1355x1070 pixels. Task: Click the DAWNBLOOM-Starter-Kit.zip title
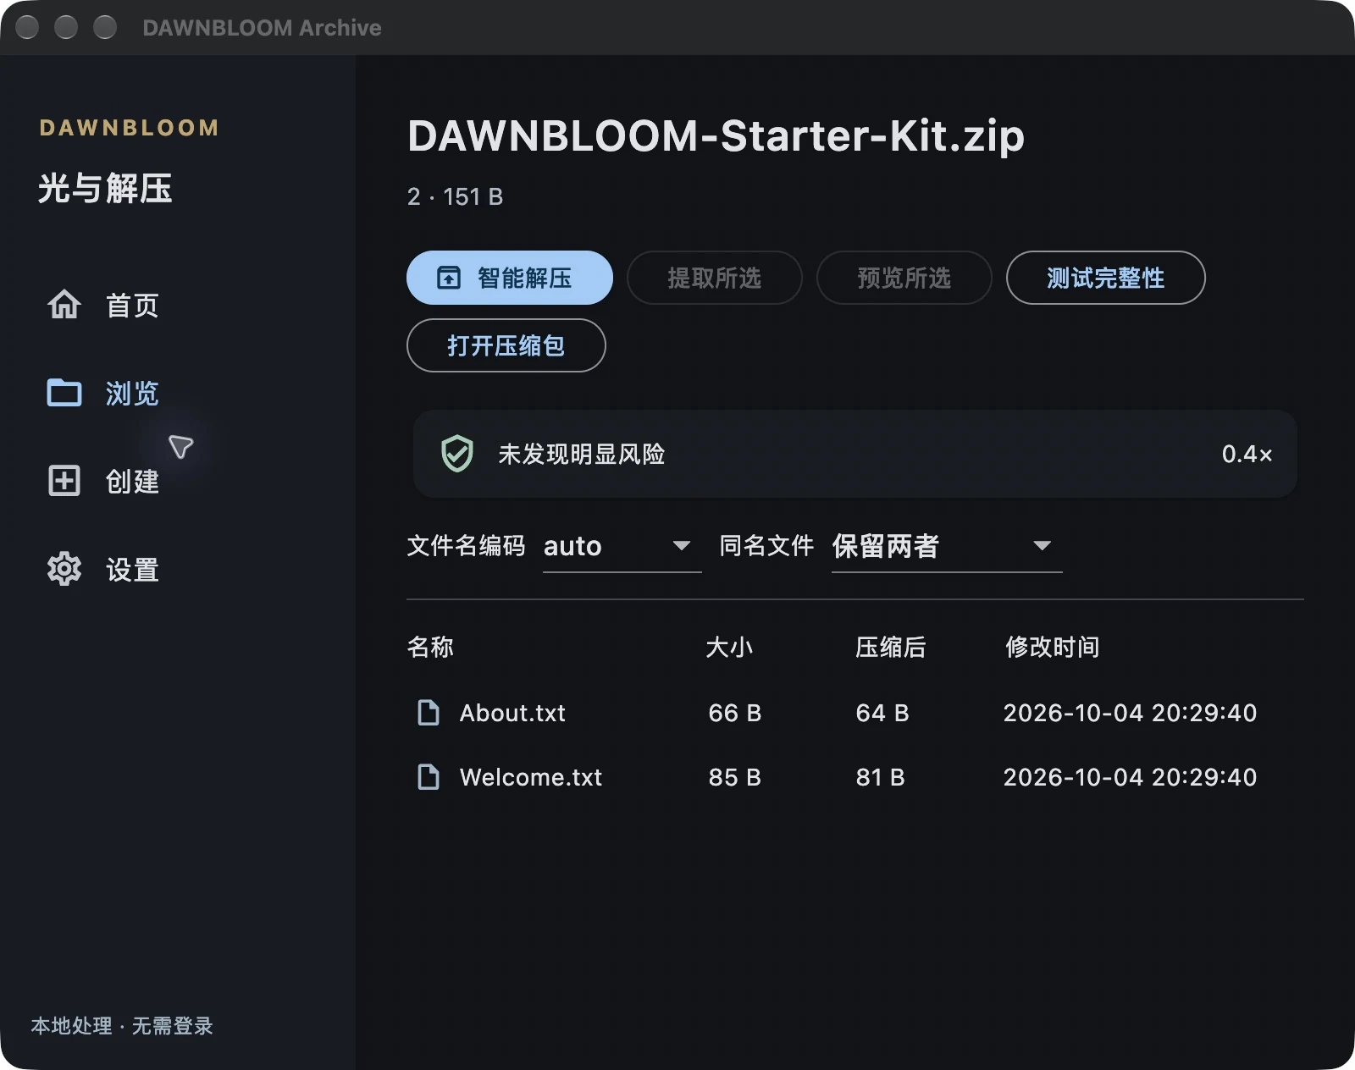point(716,135)
